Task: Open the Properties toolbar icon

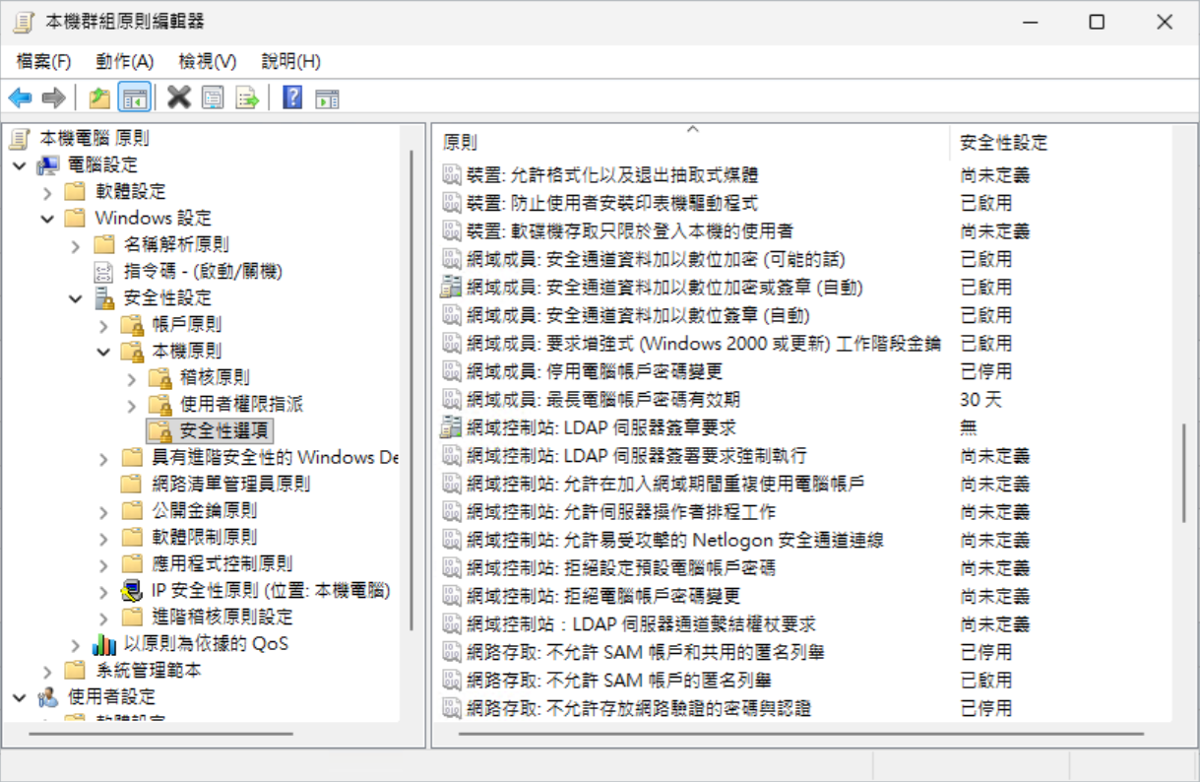Action: pyautogui.click(x=213, y=98)
